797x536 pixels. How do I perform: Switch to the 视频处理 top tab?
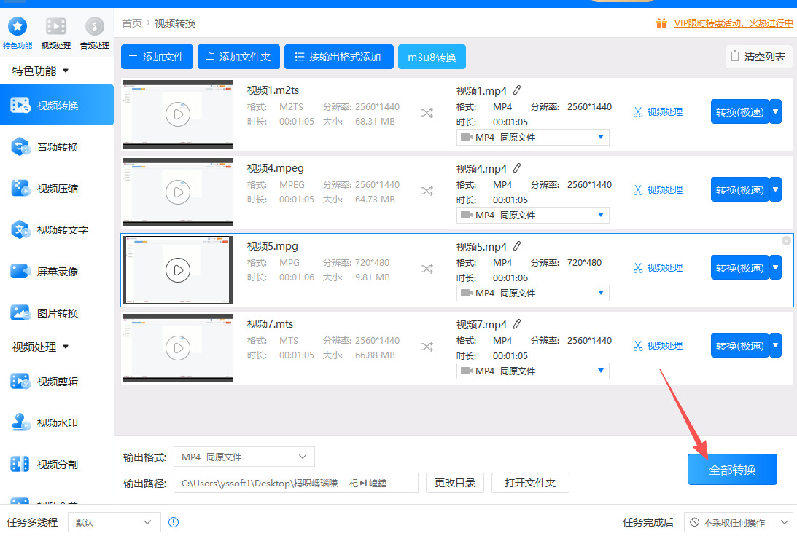(56, 33)
